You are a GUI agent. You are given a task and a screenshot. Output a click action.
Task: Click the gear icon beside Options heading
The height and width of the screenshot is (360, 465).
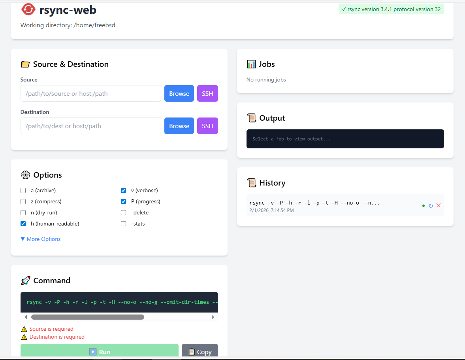point(26,175)
